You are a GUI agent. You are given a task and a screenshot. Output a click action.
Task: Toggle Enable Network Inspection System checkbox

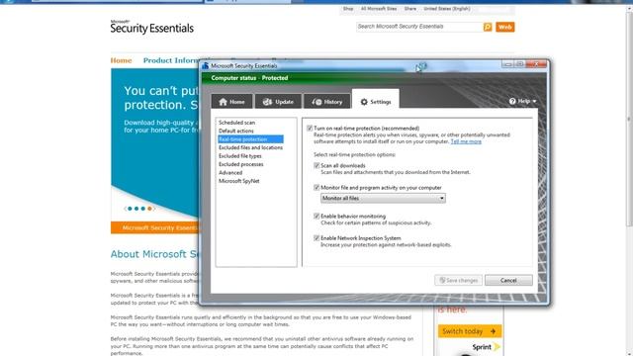pos(316,238)
